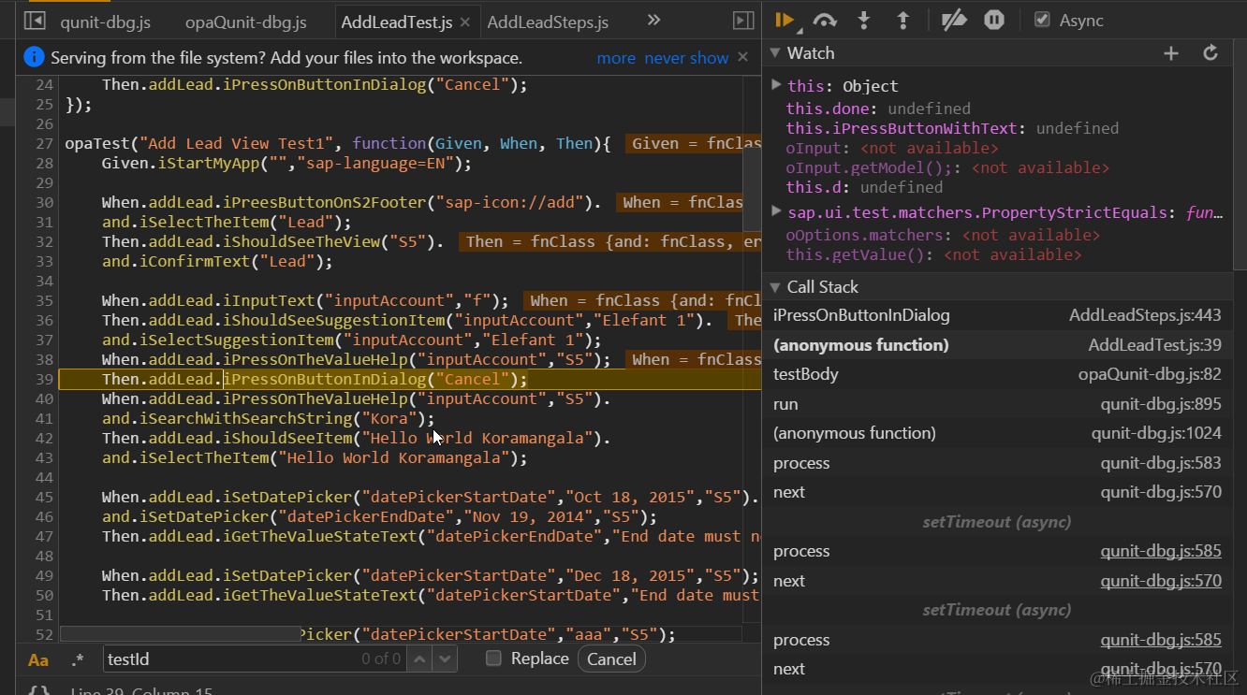Cancel the search bar
Viewport: 1247px width, 695px height.
click(611, 659)
